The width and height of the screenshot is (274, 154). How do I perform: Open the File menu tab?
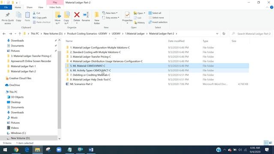pyautogui.click(x=6, y=7)
